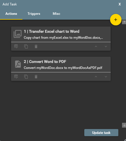Edit the Convert Word to PDF action

(x=16, y=77)
